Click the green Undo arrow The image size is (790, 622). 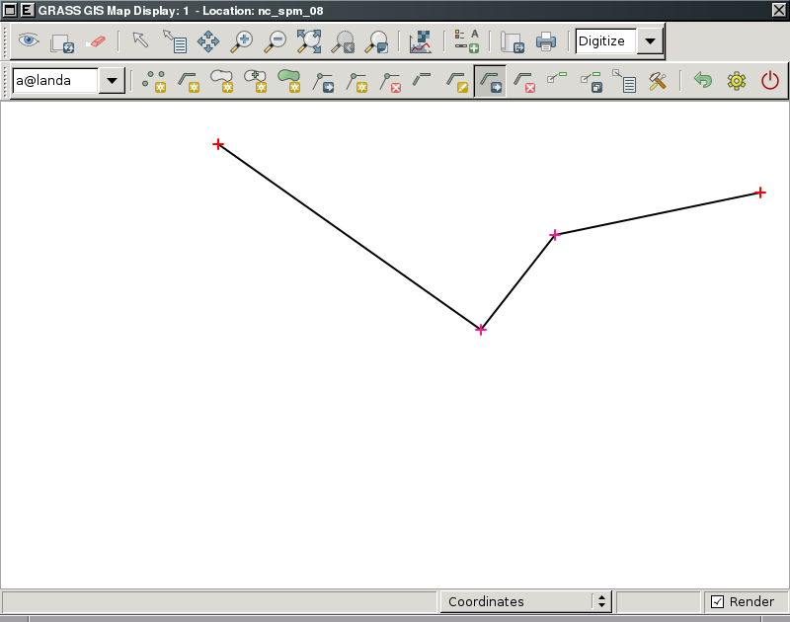[703, 80]
